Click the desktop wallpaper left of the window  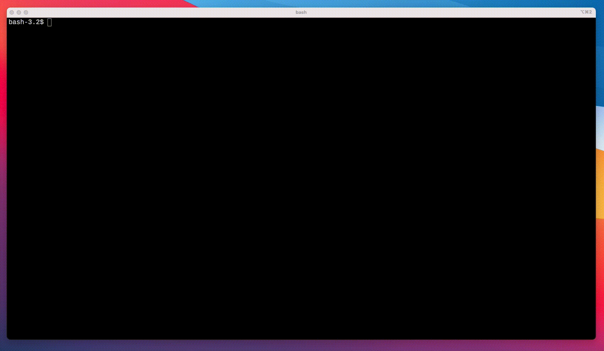[x=4, y=178]
